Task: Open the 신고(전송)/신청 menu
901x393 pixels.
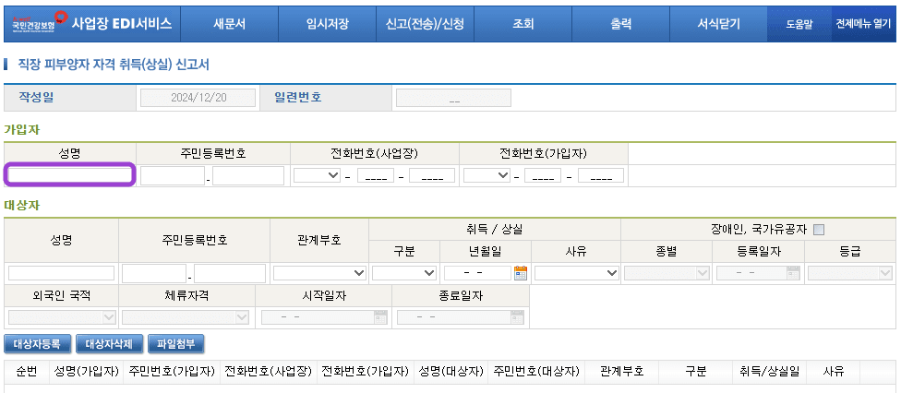Action: (425, 24)
